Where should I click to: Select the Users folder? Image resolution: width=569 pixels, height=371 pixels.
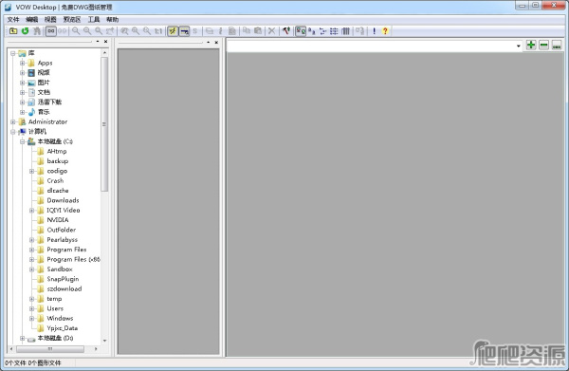coord(55,308)
